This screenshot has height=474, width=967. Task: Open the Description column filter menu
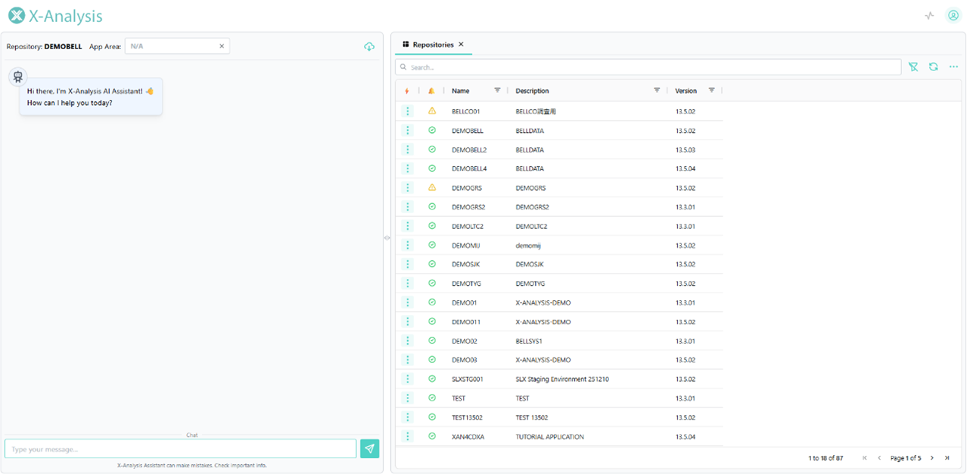point(657,91)
